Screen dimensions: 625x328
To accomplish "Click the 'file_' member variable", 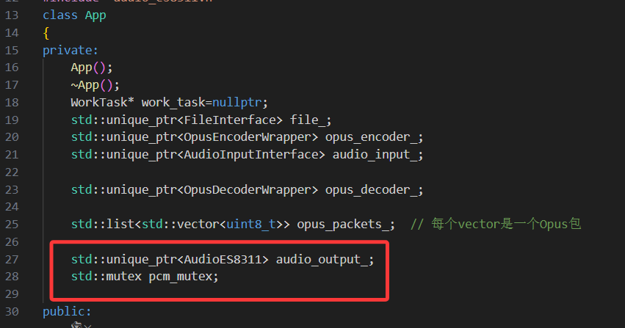I will [x=307, y=120].
